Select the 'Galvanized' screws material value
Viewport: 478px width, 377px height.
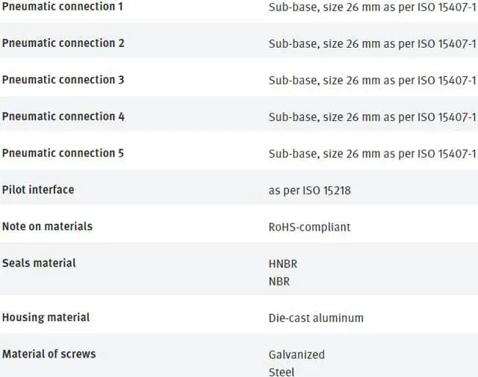[x=297, y=355]
